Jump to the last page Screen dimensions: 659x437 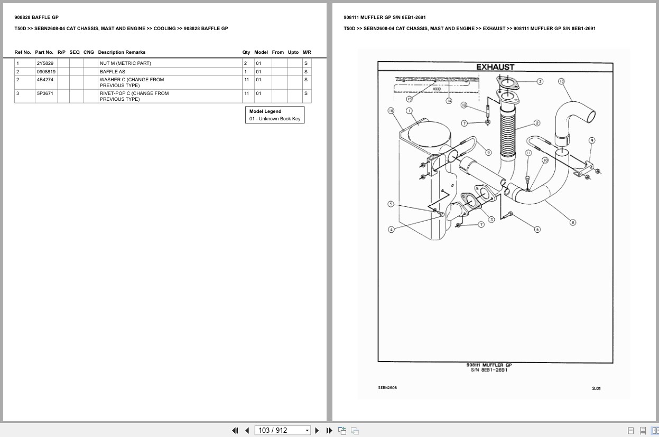pyautogui.click(x=329, y=430)
